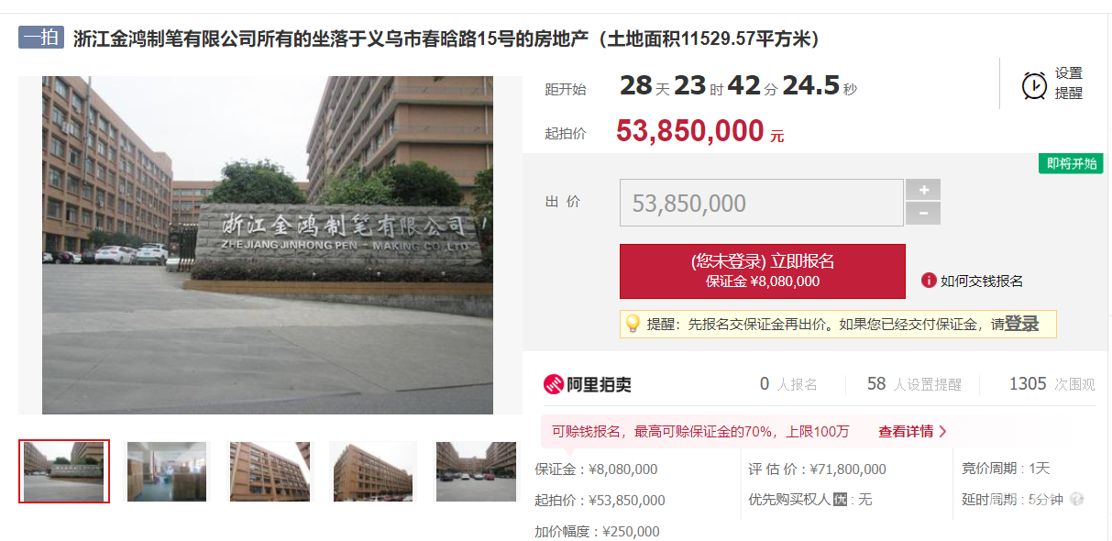Click the alarm clock reminder icon
Image resolution: width=1112 pixels, height=541 pixels.
point(1034,84)
